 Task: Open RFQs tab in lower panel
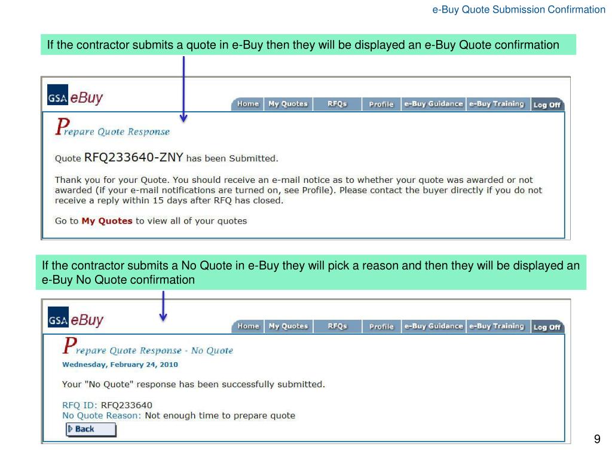coord(337,326)
